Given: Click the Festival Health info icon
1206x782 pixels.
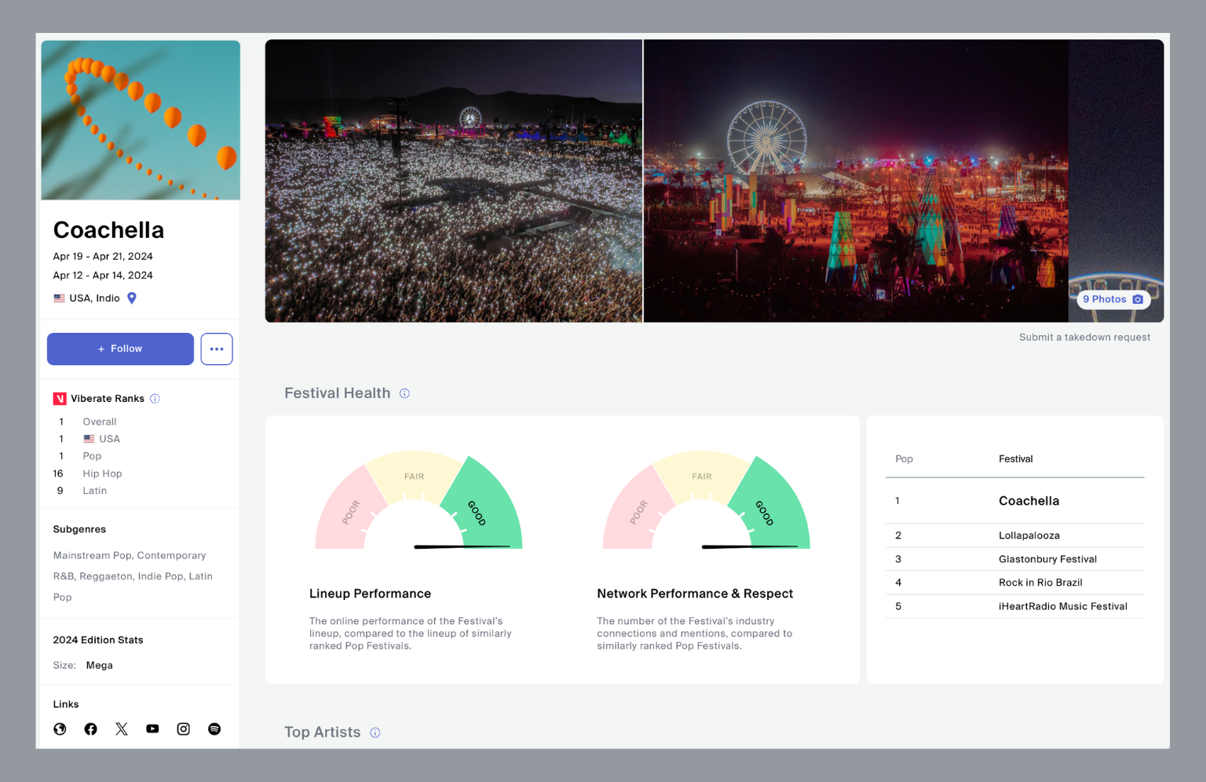Looking at the screenshot, I should (404, 393).
